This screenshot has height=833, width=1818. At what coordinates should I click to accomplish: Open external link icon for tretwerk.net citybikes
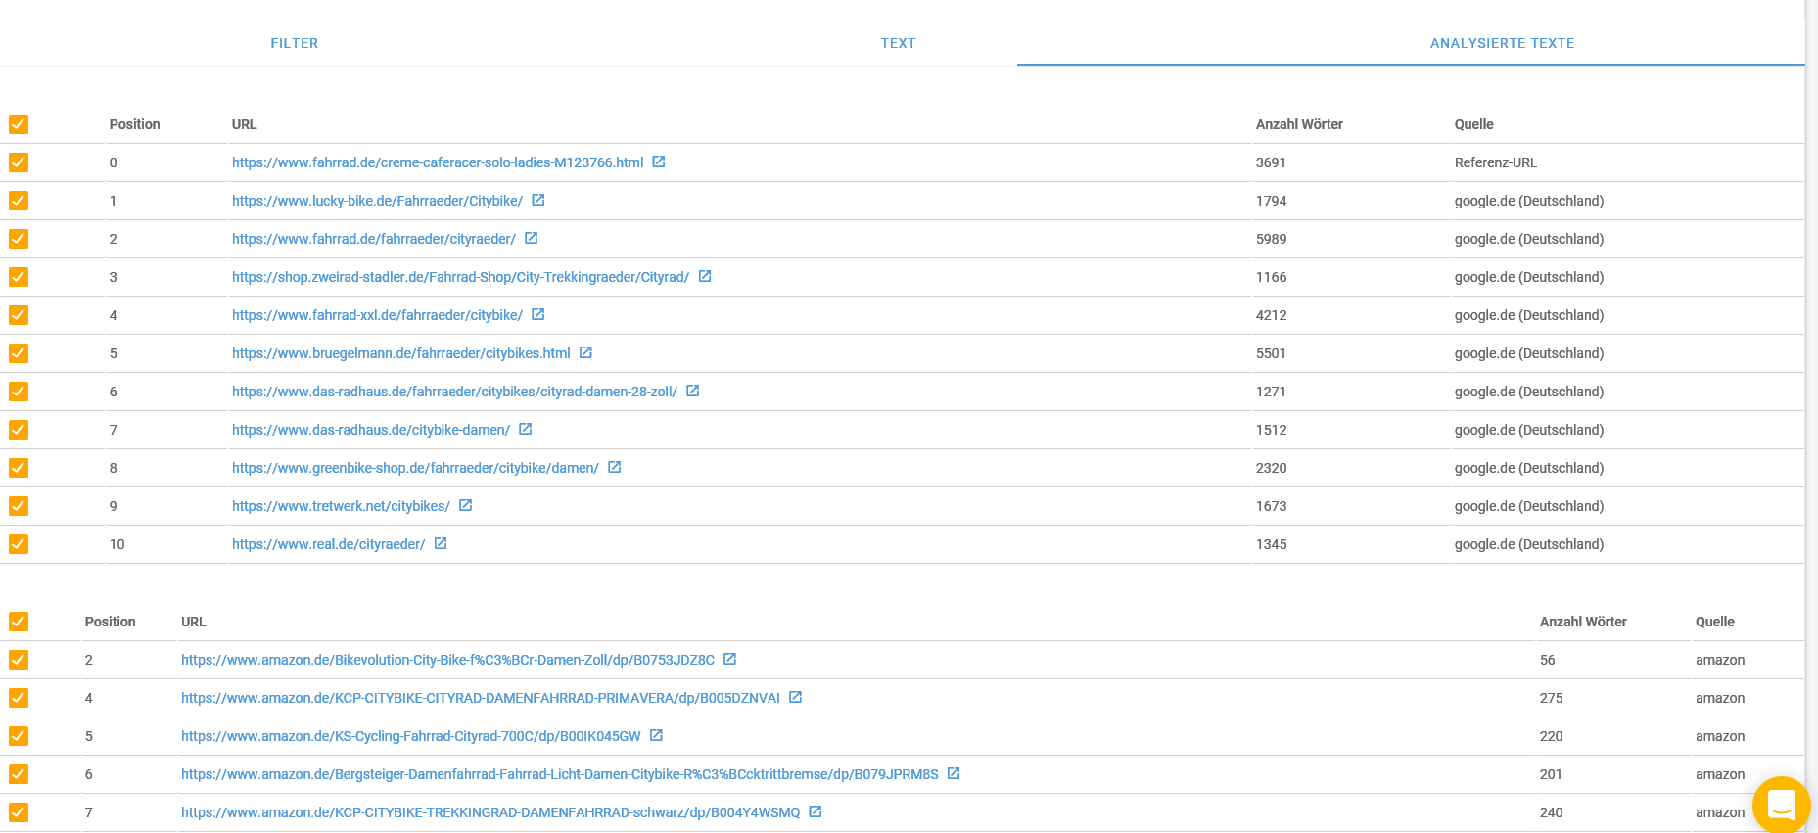click(x=466, y=505)
